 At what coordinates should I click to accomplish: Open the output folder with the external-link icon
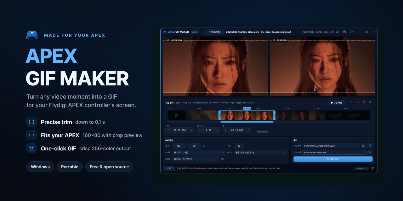pos(370,146)
